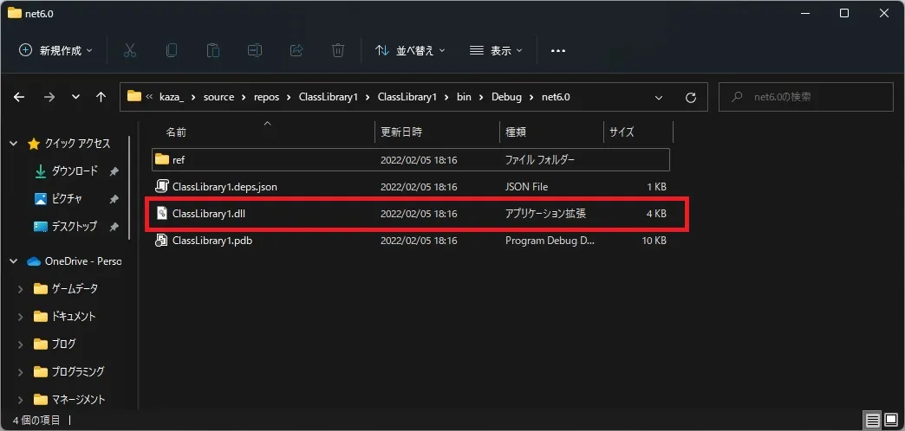Open ダウンロード in sidebar

pos(75,171)
